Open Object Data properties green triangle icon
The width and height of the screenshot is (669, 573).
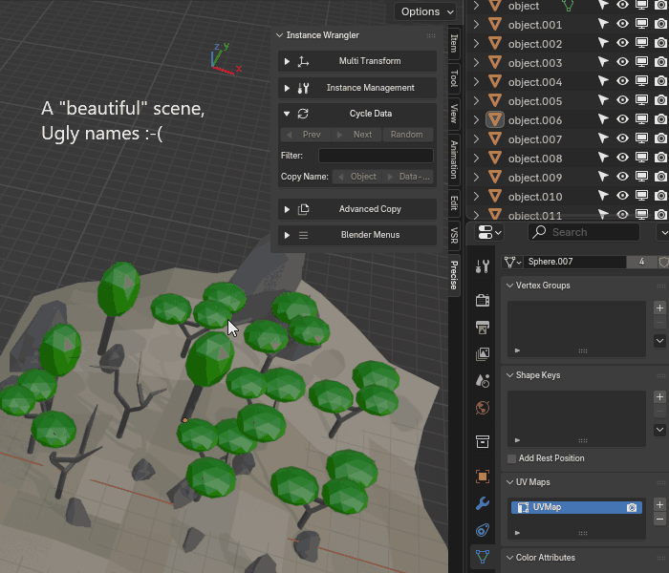click(x=483, y=557)
